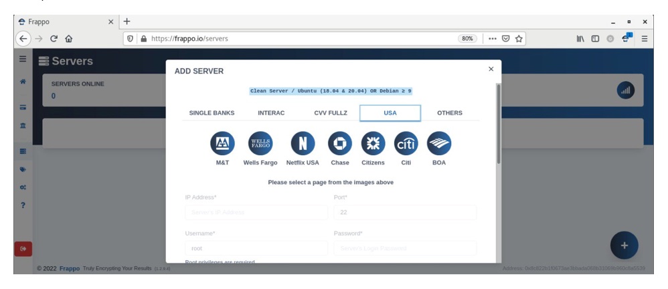This screenshot has width=668, height=289.
Task: Select the OTHERS tab
Action: (449, 113)
